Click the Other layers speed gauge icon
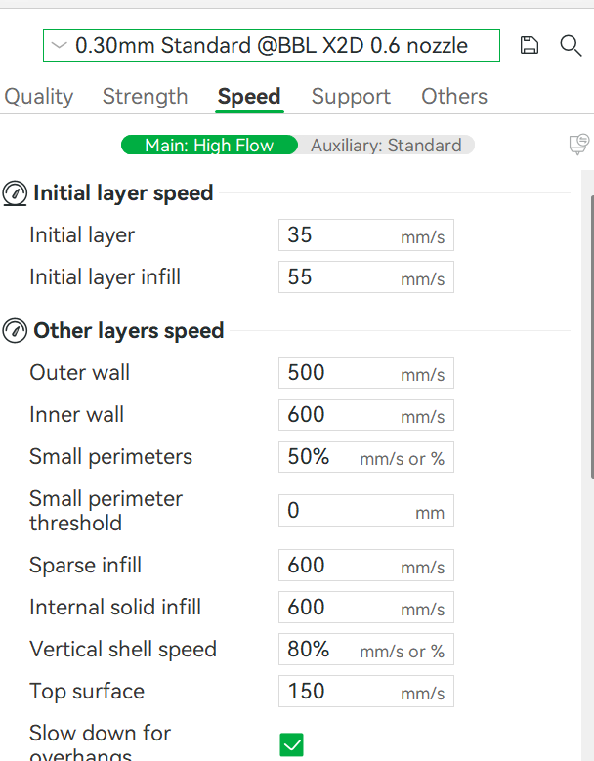 [15, 331]
